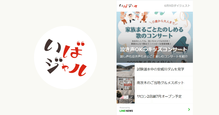Click the storefront photo thumbnail
The image size is (219, 115).
tap(126, 83)
